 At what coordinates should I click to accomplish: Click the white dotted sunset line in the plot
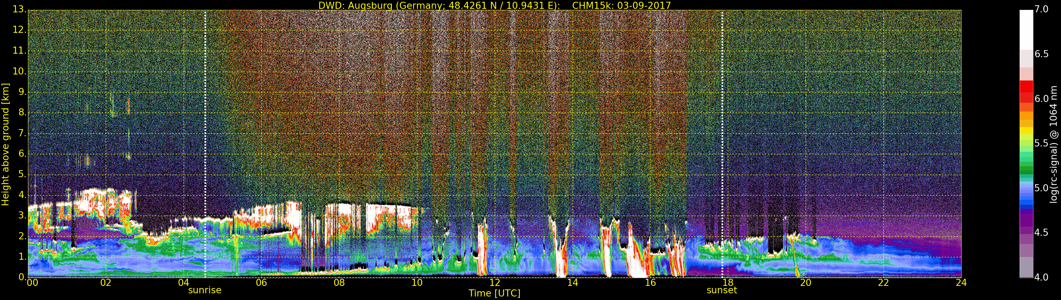tap(722, 144)
